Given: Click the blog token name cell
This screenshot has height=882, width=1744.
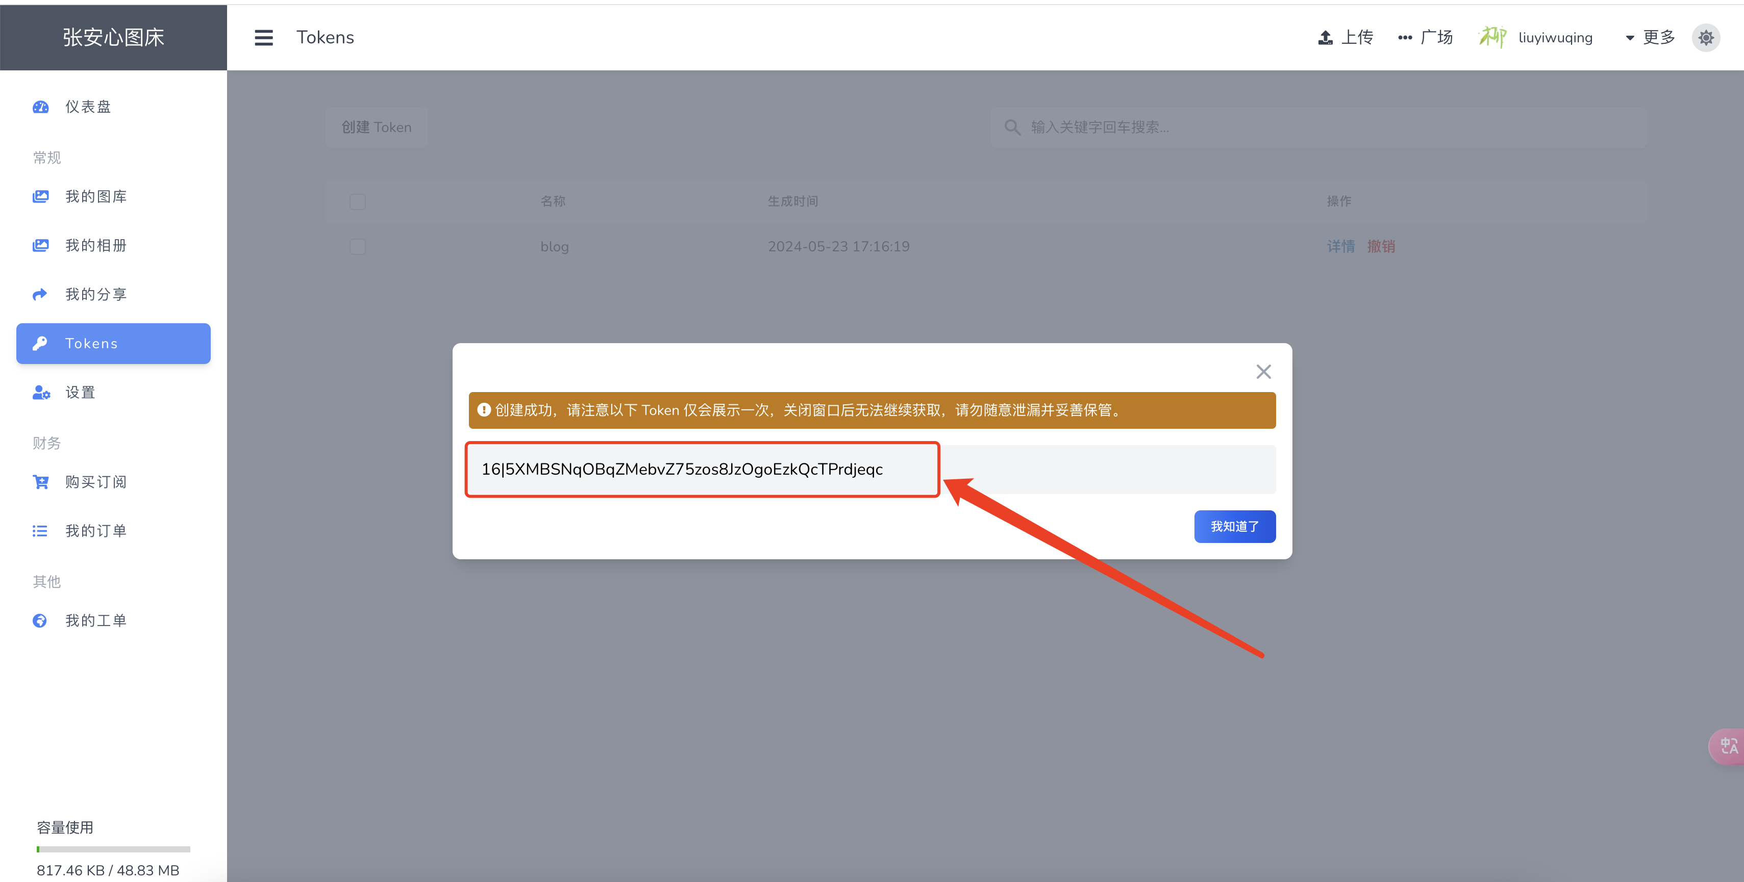Looking at the screenshot, I should 555,247.
